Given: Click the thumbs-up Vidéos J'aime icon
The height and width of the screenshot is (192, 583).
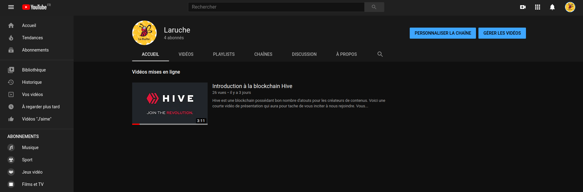Looking at the screenshot, I should point(11,119).
